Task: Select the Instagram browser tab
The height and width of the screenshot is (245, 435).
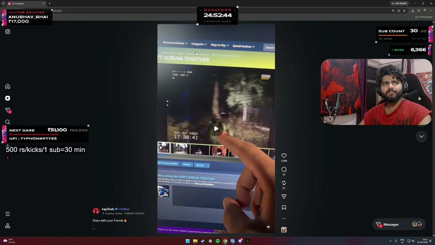Action: [27, 3]
